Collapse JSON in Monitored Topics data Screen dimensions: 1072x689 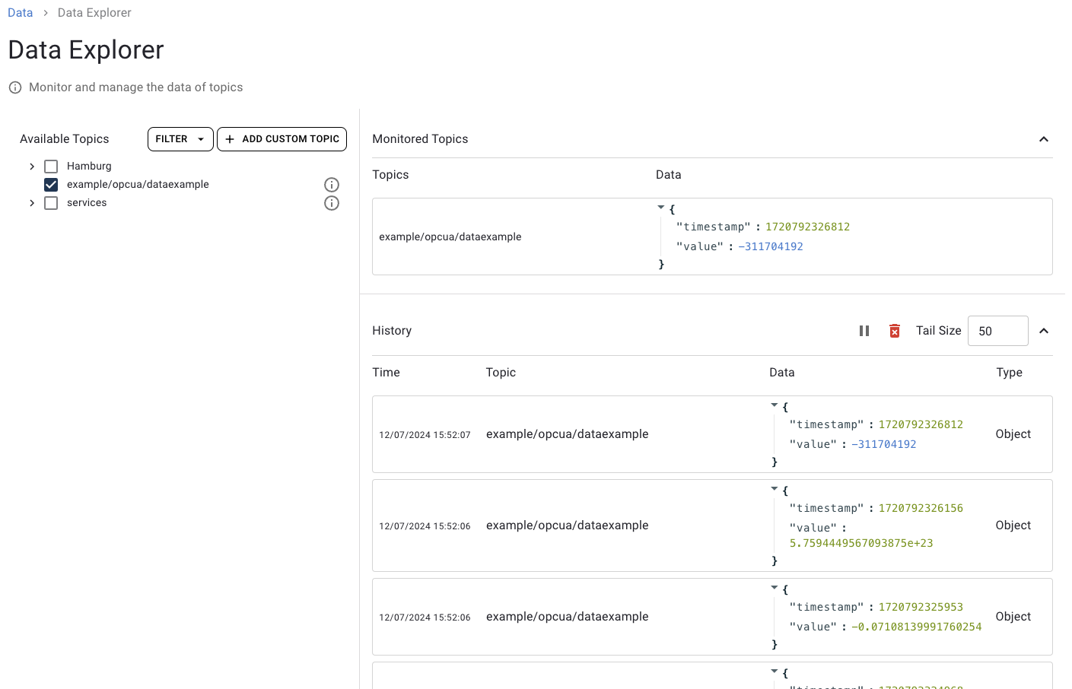click(x=661, y=208)
